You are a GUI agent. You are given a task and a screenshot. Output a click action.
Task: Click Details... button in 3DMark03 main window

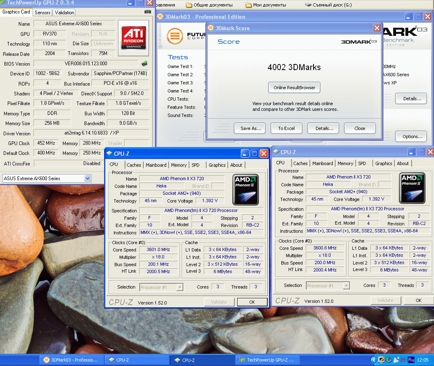pos(412,99)
